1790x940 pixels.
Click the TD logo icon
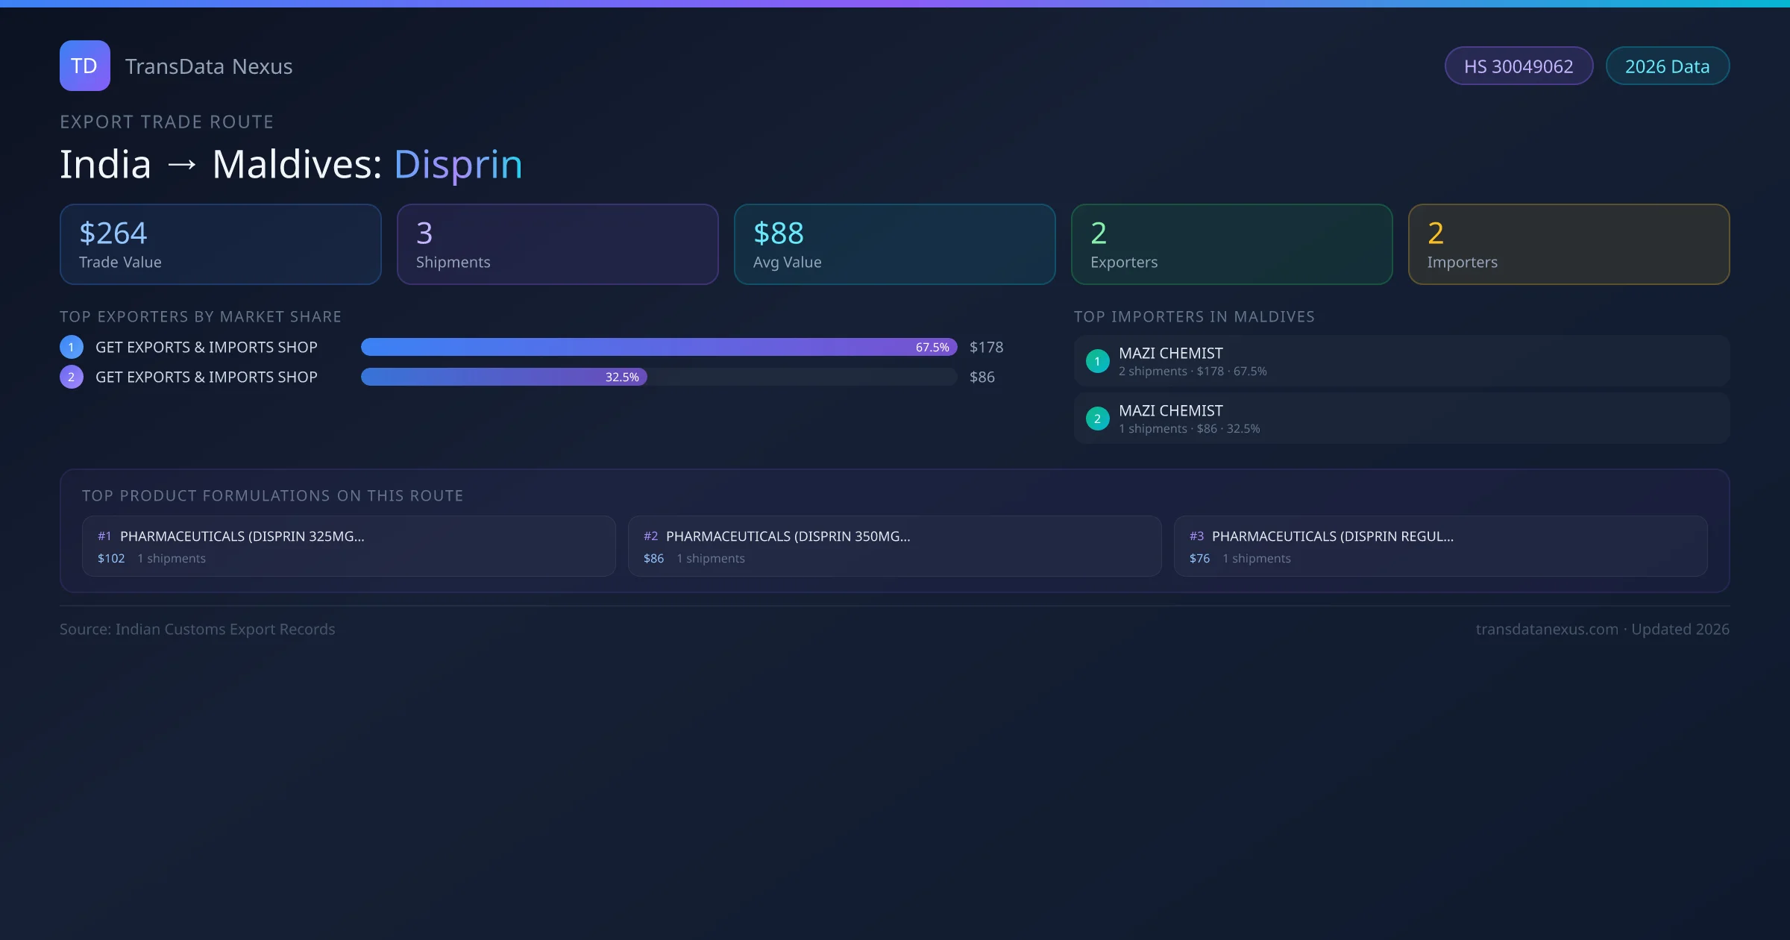point(84,66)
